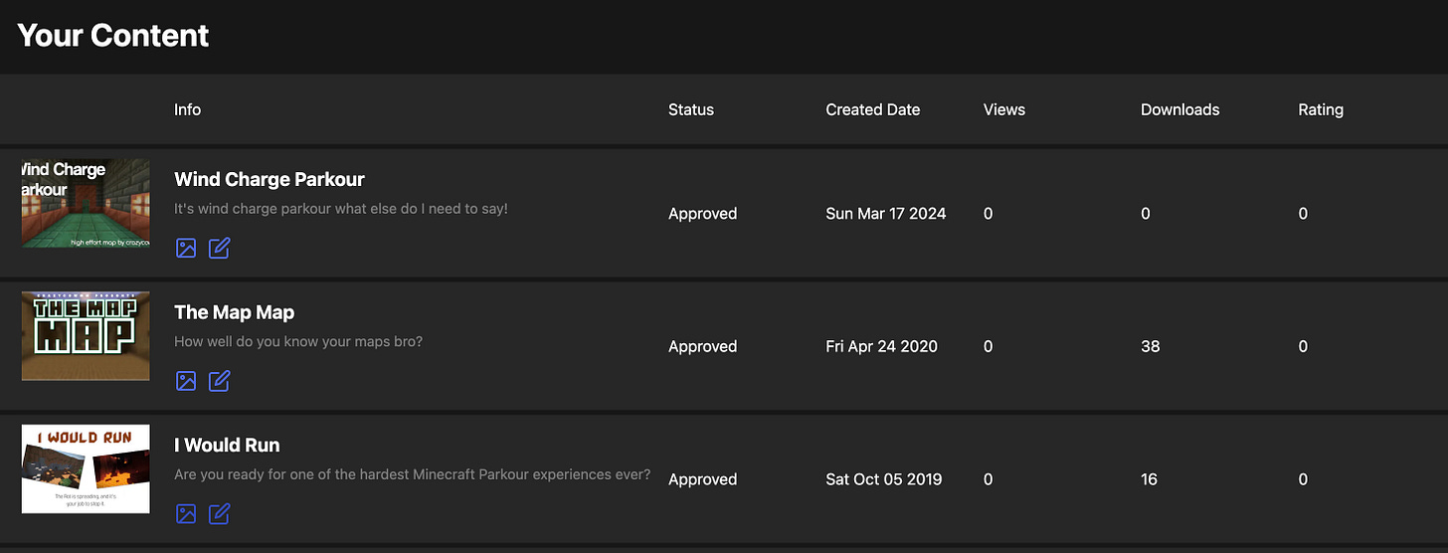Sort by Created Date column header

873,109
